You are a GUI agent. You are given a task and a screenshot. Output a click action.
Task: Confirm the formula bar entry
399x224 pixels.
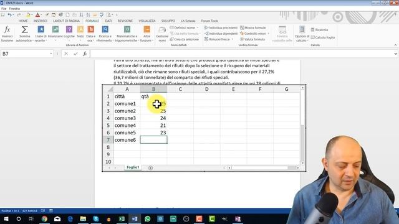point(75,54)
